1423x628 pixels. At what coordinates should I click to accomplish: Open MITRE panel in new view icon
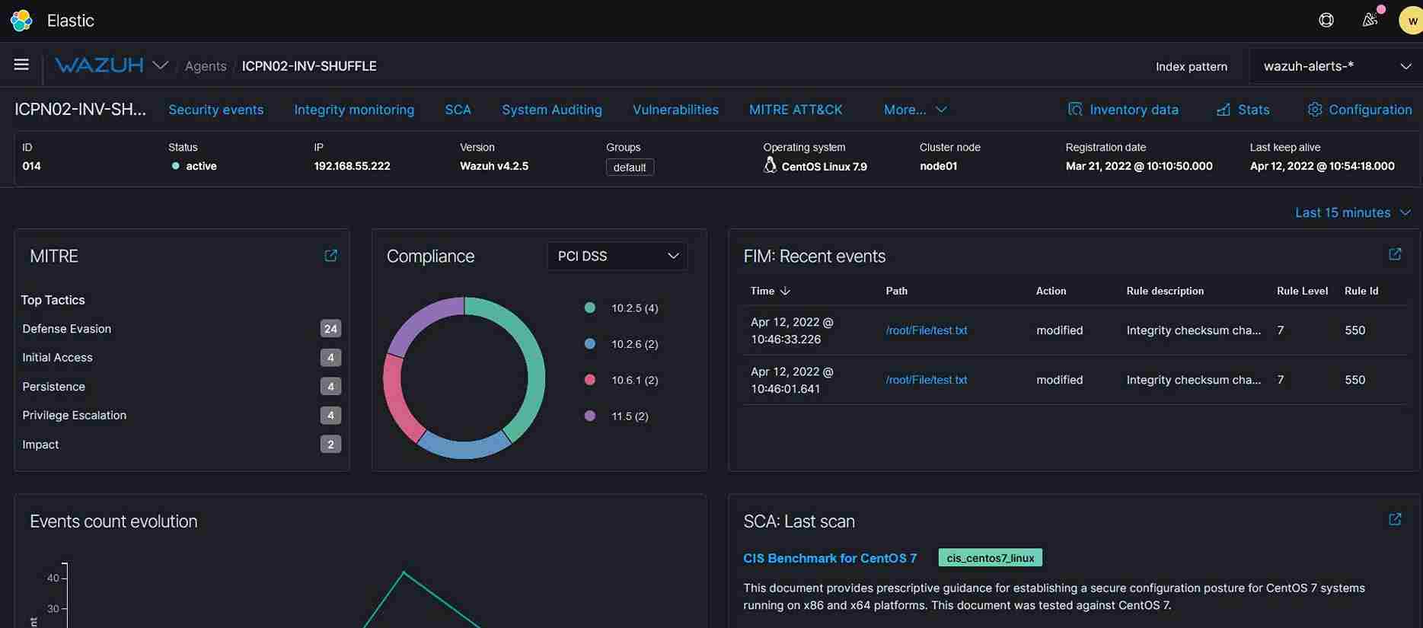click(330, 256)
